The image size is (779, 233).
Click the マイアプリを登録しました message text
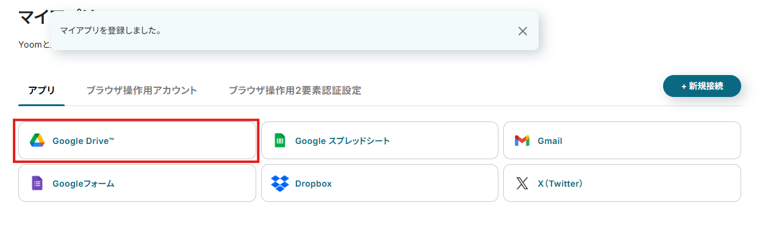(110, 30)
